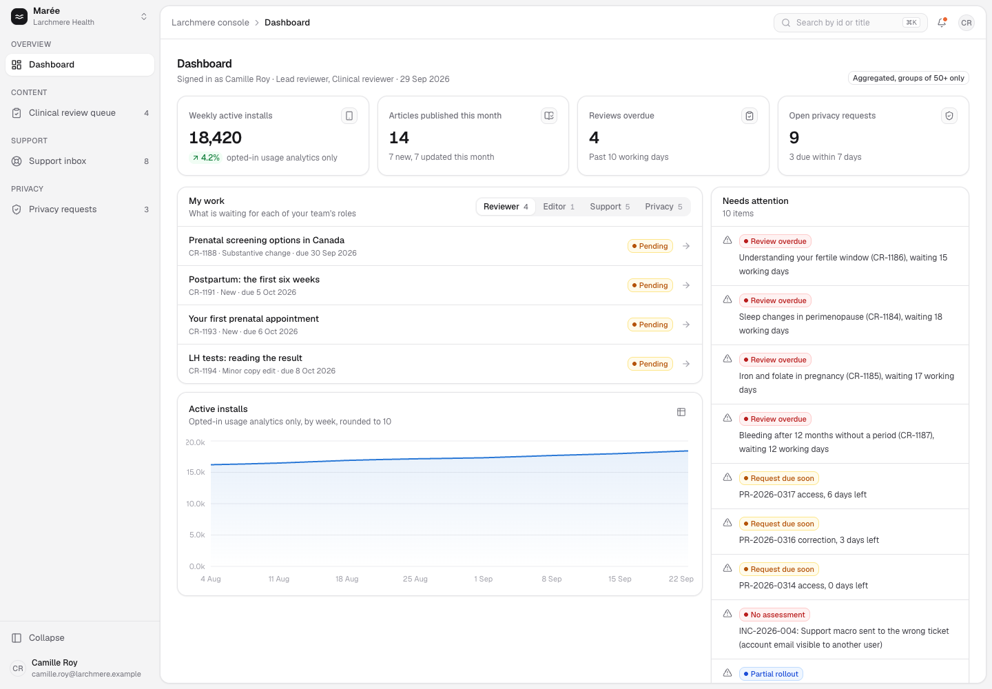This screenshot has height=689, width=992.
Task: Click warning icon for PR-2026-0317 item
Action: pyautogui.click(x=727, y=477)
